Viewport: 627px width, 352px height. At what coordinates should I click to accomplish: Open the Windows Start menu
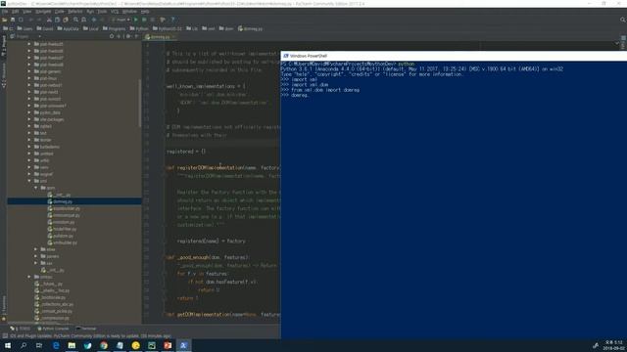tap(8, 345)
